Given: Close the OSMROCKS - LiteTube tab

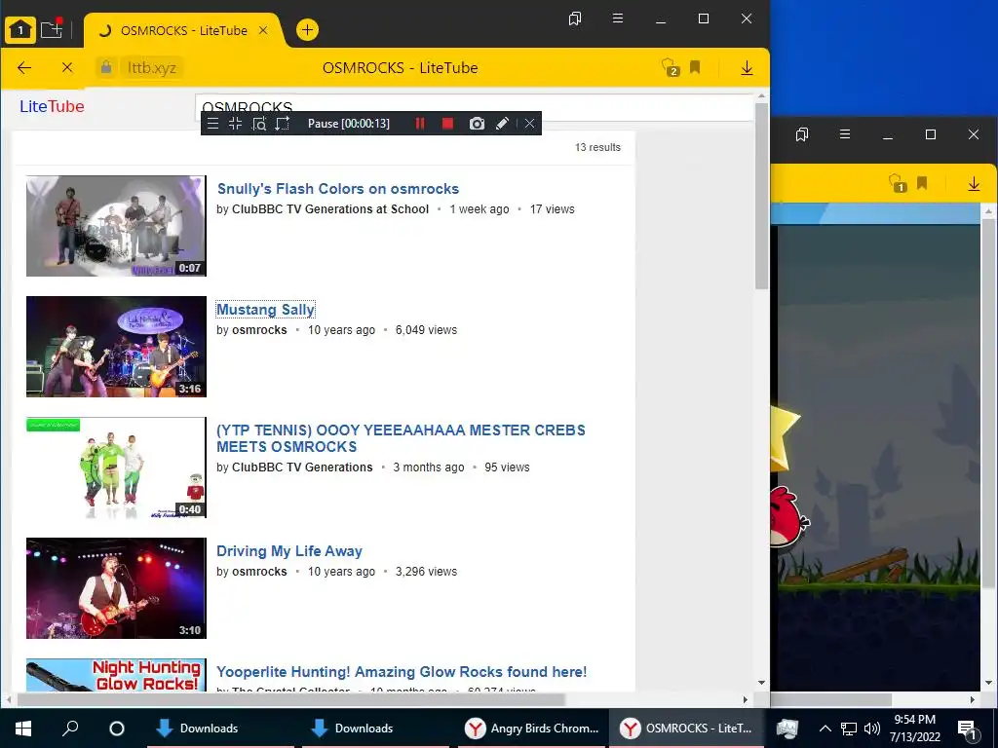Looking at the screenshot, I should click(263, 30).
